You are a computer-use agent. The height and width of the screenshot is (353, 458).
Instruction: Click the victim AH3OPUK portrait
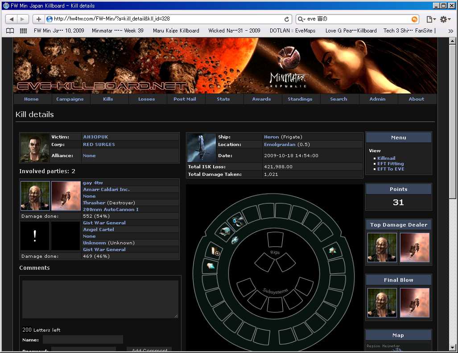click(x=34, y=148)
